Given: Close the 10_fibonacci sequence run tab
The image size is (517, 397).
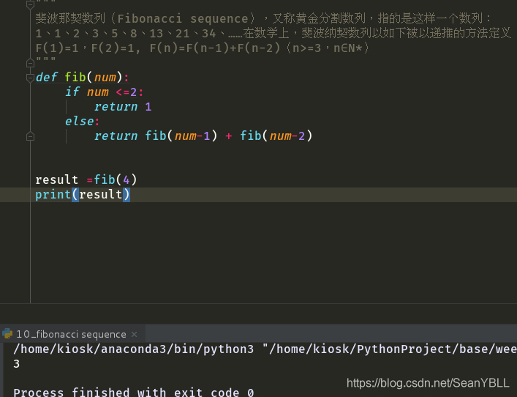Looking at the screenshot, I should (135, 334).
